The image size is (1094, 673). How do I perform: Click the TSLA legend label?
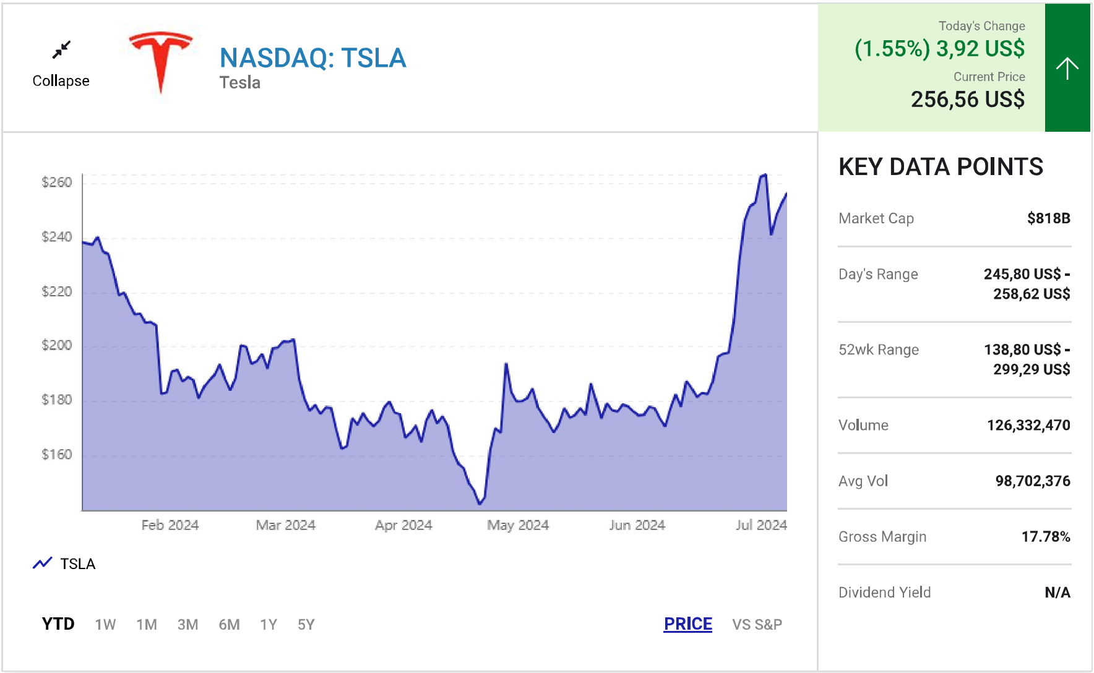pyautogui.click(x=78, y=564)
